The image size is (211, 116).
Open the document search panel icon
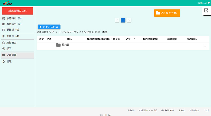tap(206, 11)
